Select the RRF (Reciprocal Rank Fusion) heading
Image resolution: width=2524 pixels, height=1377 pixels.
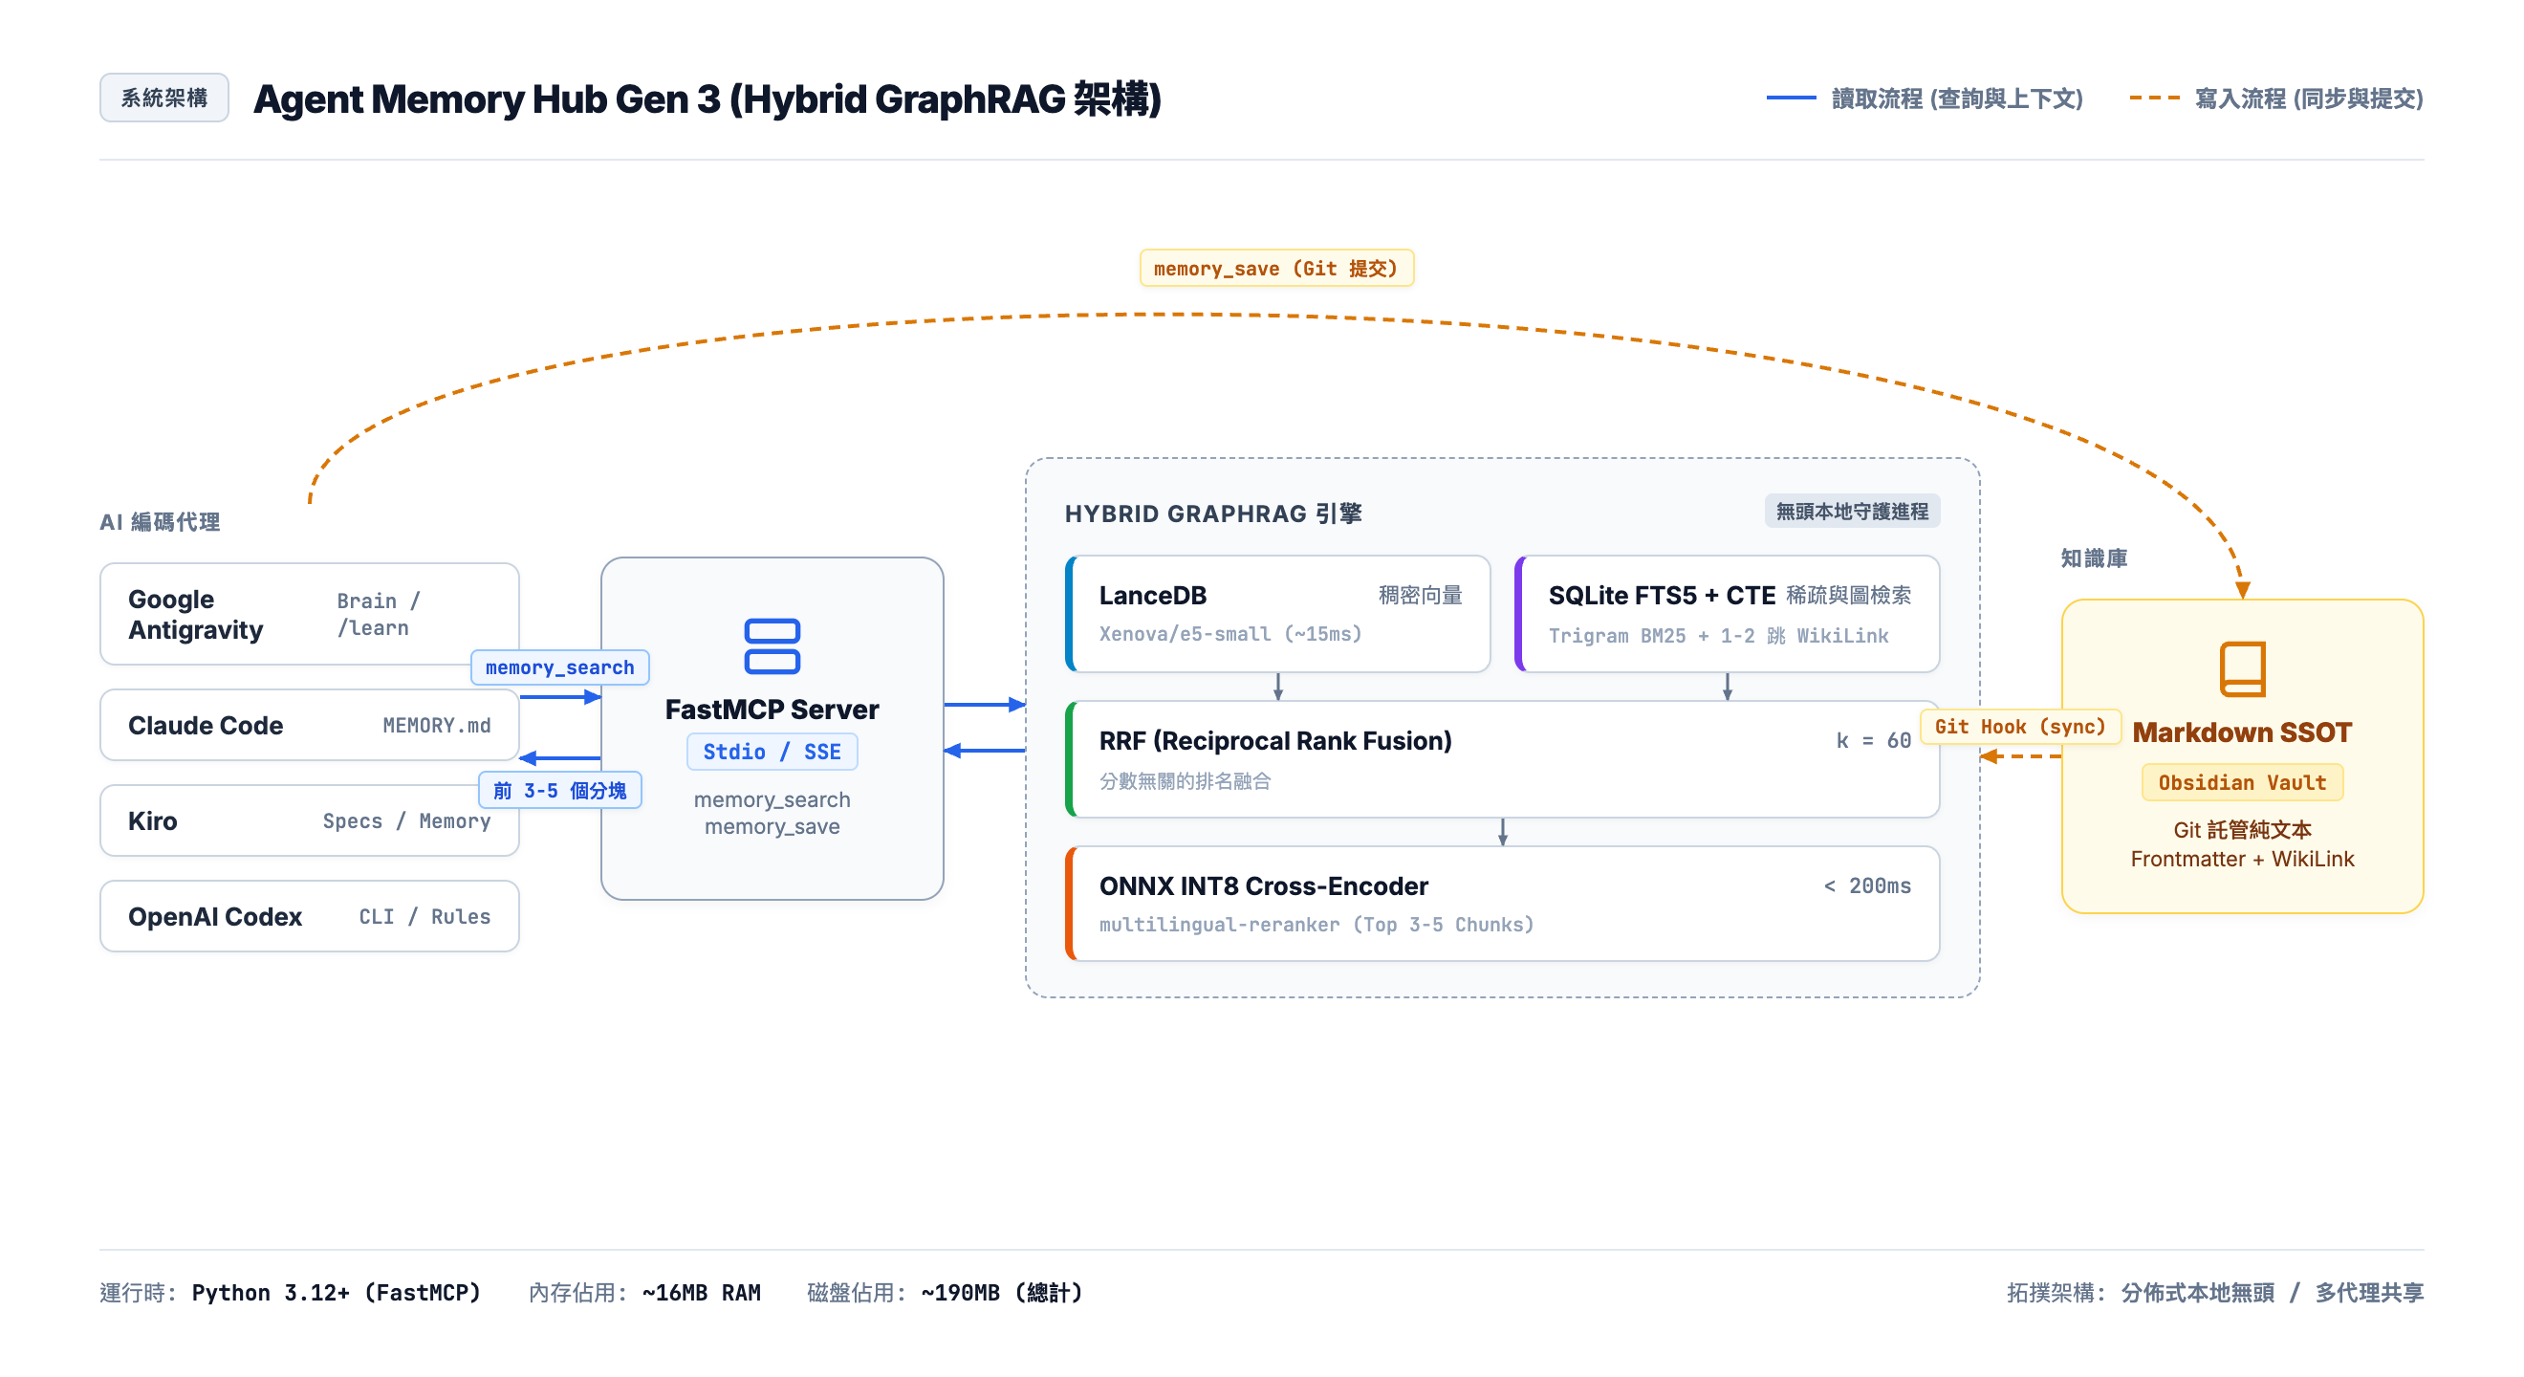point(1274,741)
